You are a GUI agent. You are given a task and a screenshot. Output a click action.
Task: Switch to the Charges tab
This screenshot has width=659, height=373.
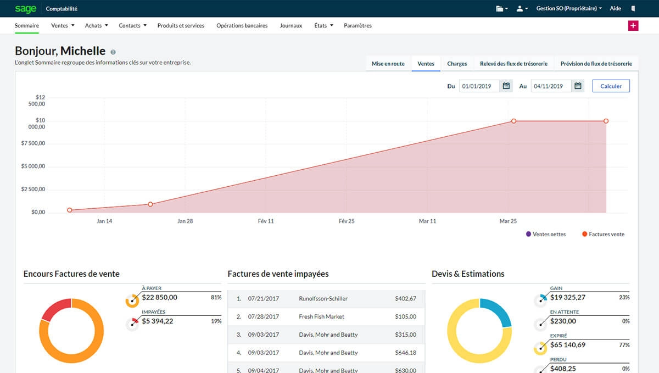click(457, 63)
